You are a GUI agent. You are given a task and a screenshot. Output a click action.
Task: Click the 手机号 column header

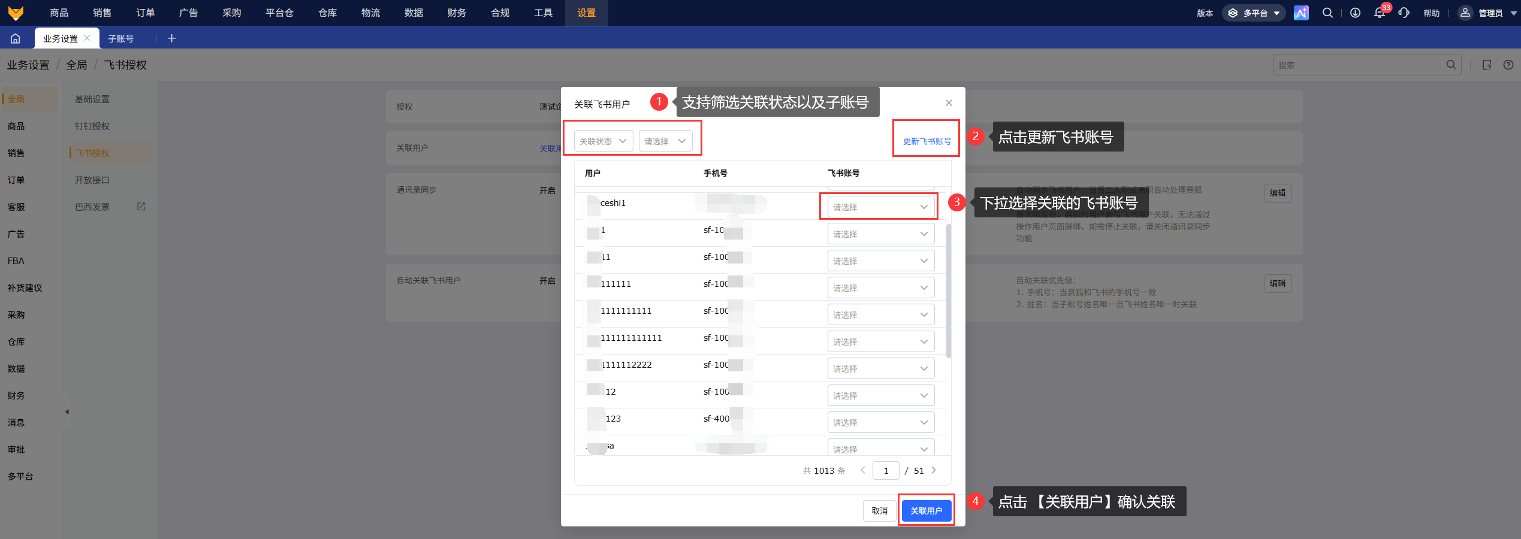tap(716, 173)
